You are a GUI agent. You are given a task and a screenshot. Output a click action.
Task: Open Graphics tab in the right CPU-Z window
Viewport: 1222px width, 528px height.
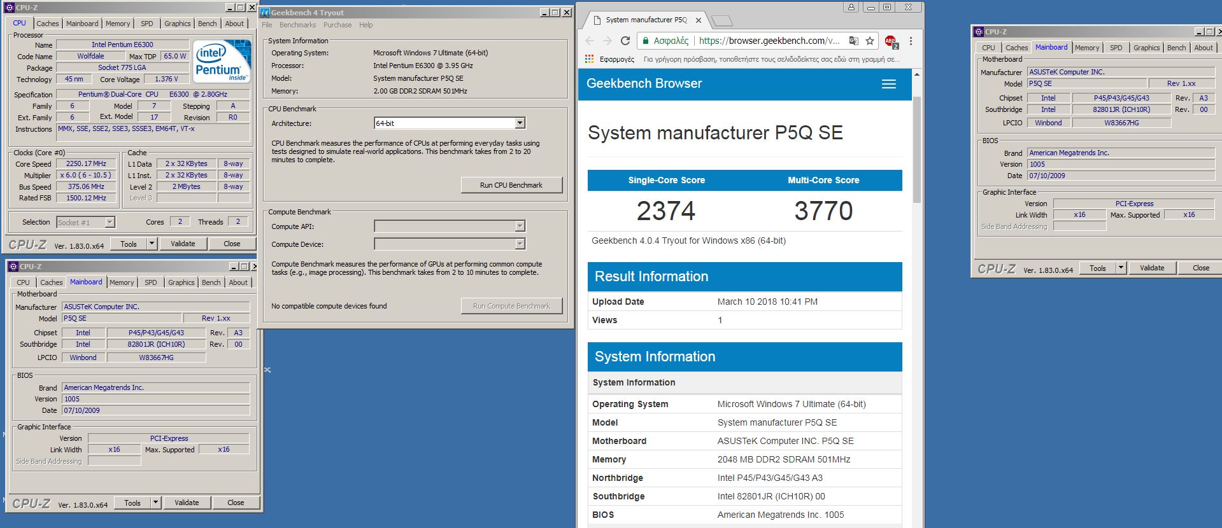click(x=1146, y=48)
